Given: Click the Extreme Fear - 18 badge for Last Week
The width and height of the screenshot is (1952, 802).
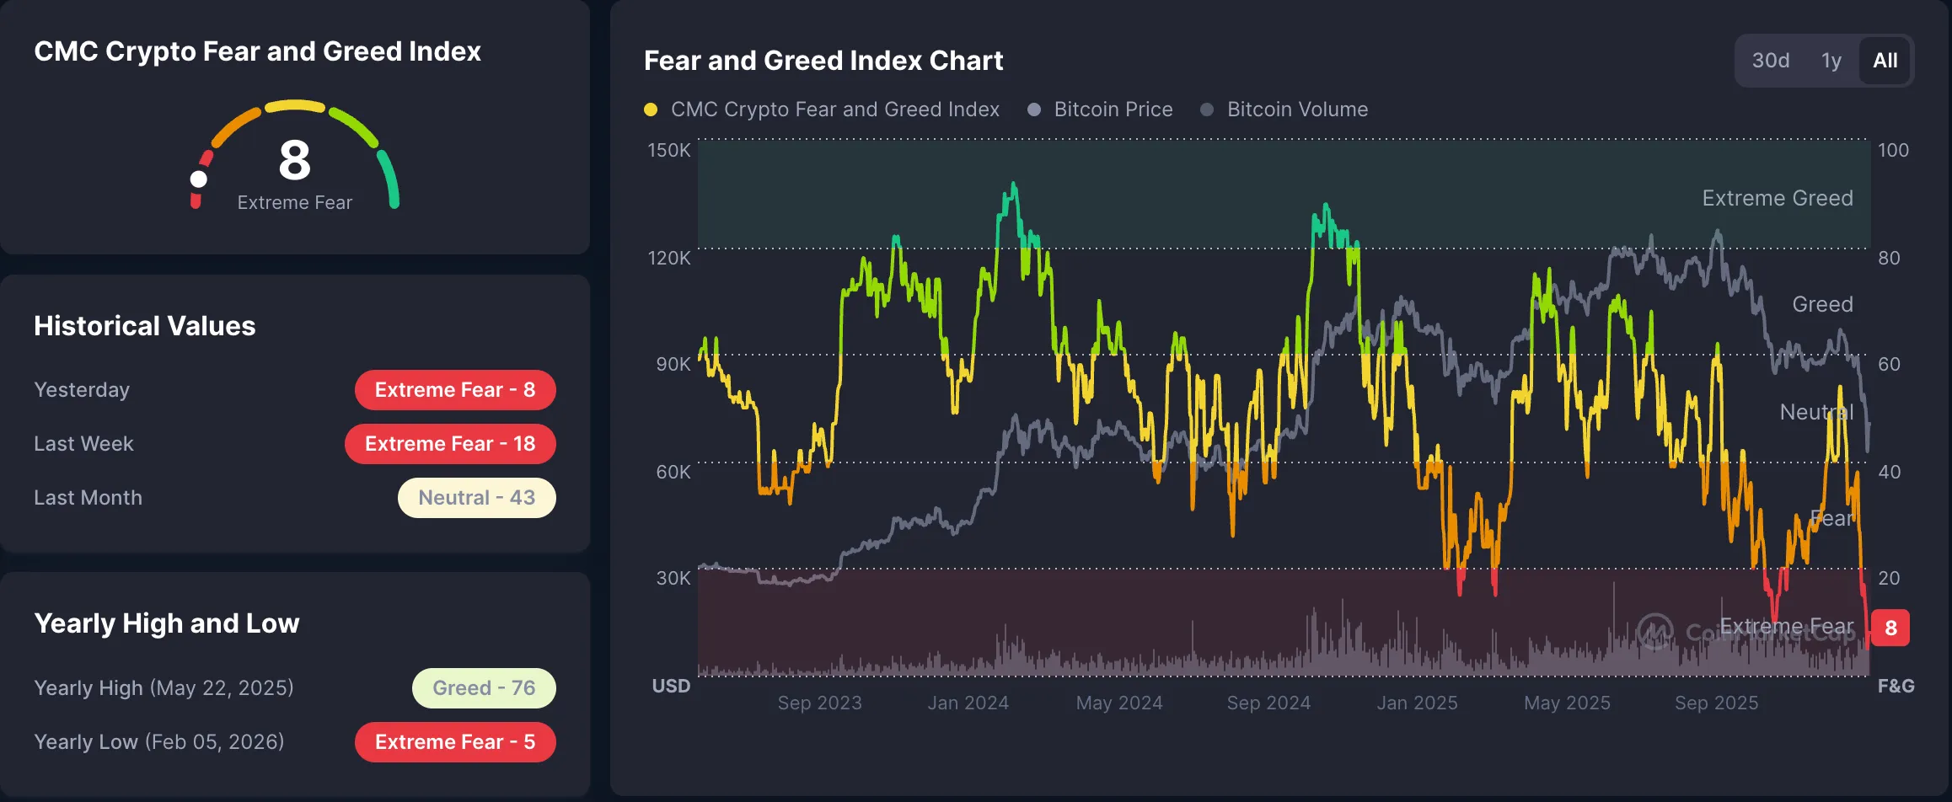Looking at the screenshot, I should [x=450, y=444].
